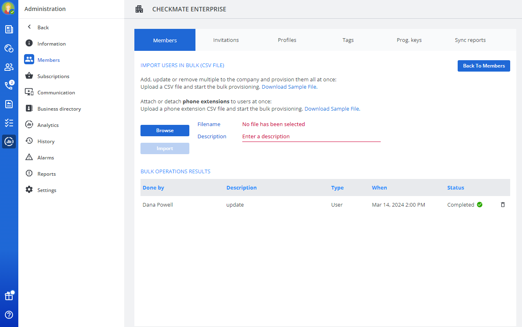Open Settings in the admin sidebar
Image resolution: width=522 pixels, height=327 pixels.
[x=46, y=190]
